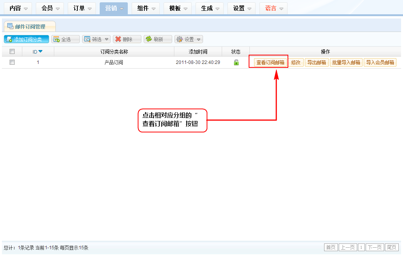This screenshot has width=403, height=255.
Task: Click the 修改 edit button
Action: click(x=296, y=62)
